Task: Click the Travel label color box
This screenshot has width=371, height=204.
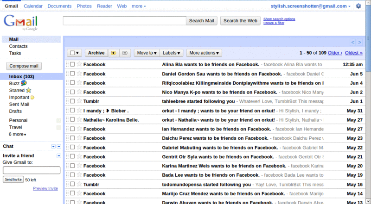Action: (59, 128)
